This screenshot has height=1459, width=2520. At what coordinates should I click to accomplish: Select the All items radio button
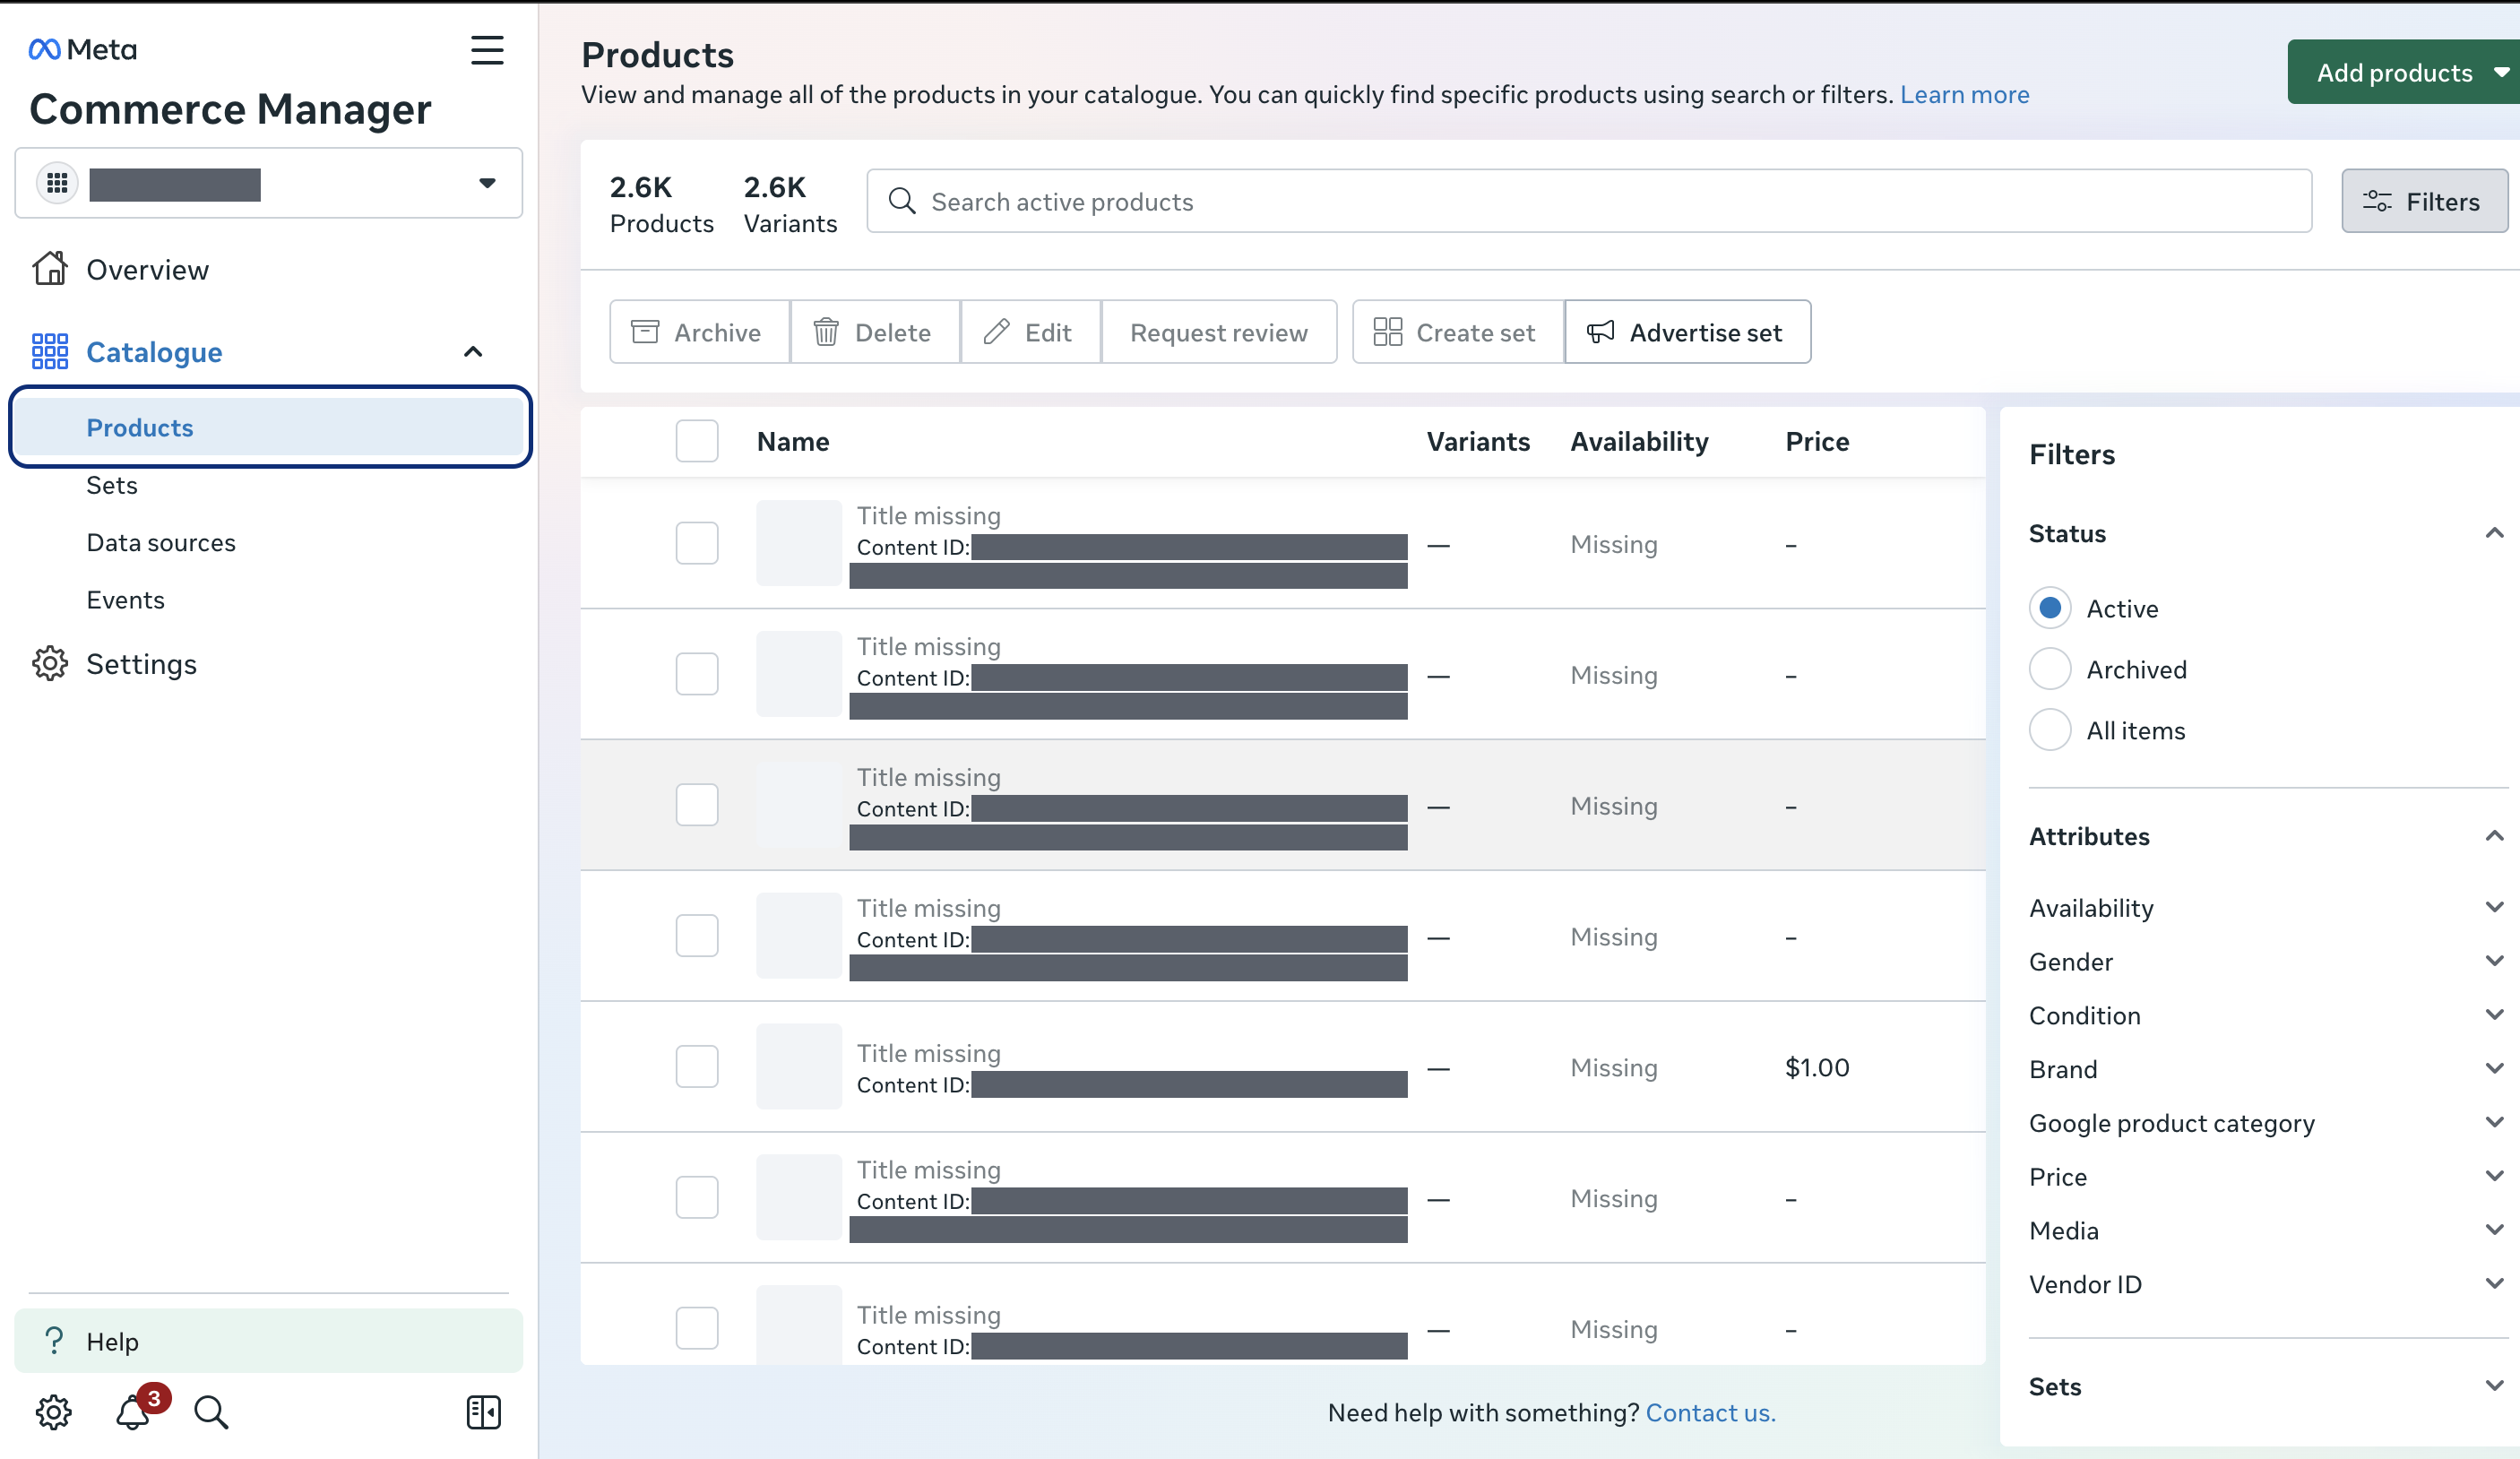coord(2050,731)
